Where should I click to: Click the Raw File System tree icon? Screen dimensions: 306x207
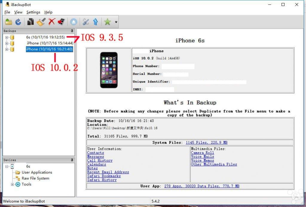pos(18,178)
